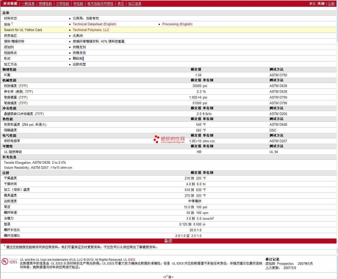Screen dimensions: 338x279
Task: Open Technical Datasheet (English) link
Action: click(94, 24)
